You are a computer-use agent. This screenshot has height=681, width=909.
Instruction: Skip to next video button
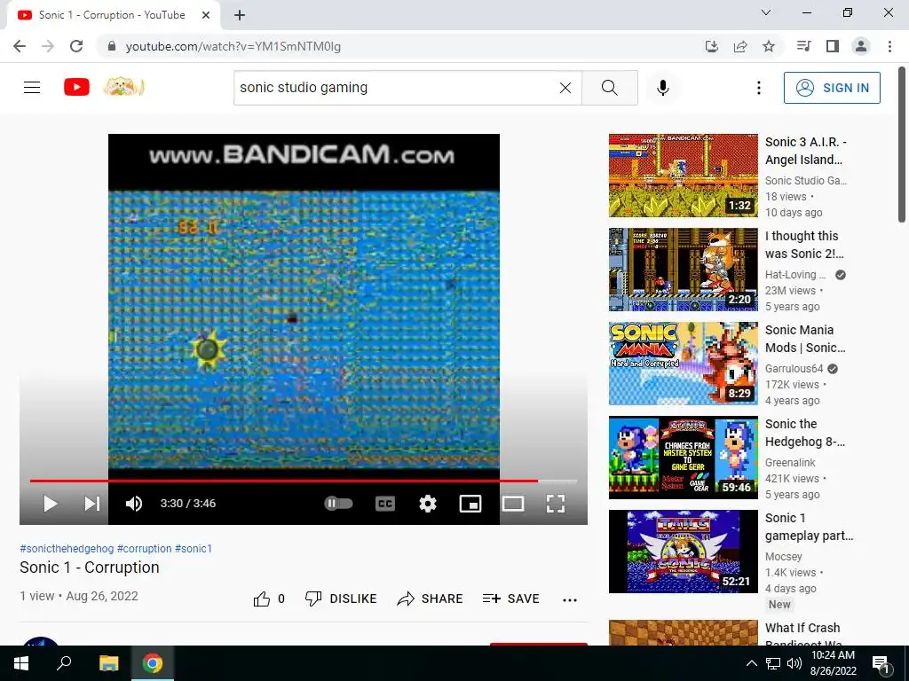(x=92, y=504)
